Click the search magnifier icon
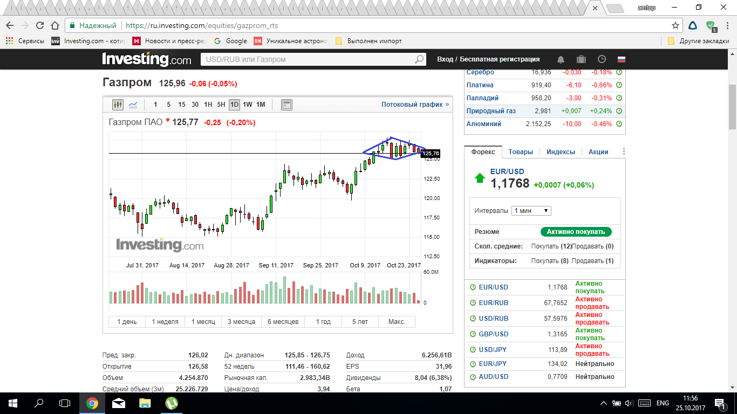 [419, 59]
